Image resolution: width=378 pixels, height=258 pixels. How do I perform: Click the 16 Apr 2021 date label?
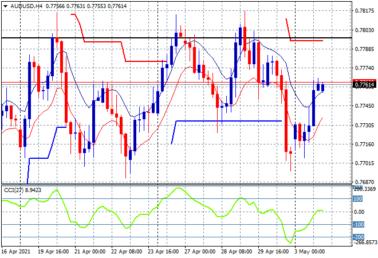pyautogui.click(x=16, y=252)
